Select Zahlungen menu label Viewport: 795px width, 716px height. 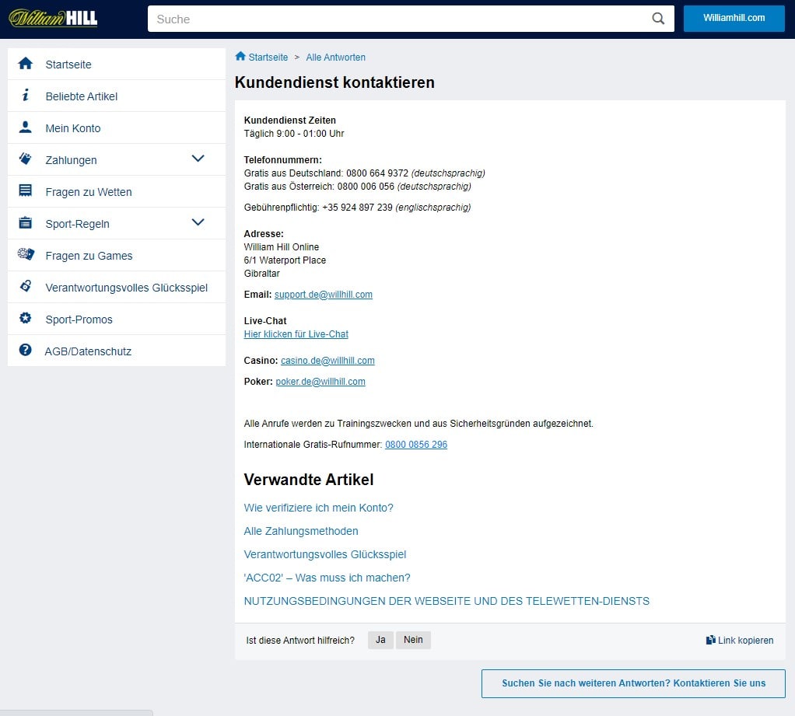click(x=71, y=160)
